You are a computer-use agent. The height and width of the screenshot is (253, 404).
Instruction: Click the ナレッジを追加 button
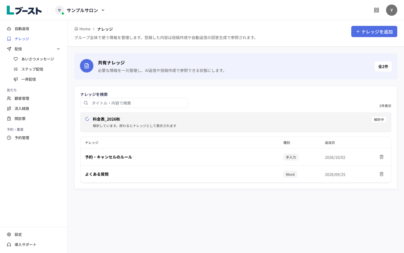(x=374, y=31)
